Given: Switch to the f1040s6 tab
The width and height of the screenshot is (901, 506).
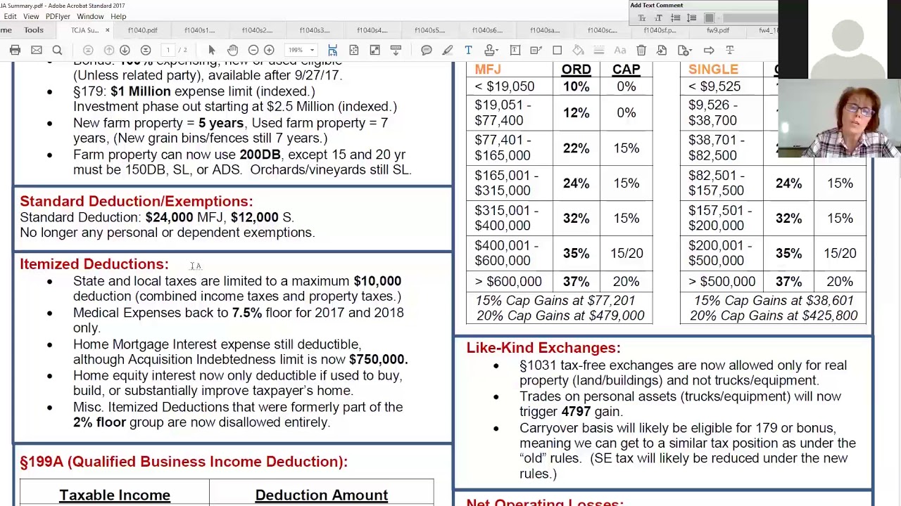Looking at the screenshot, I should click(487, 30).
